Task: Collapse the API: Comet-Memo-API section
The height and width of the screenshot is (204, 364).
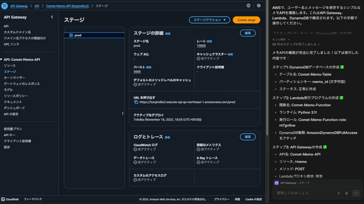Action: pyautogui.click(x=1, y=59)
